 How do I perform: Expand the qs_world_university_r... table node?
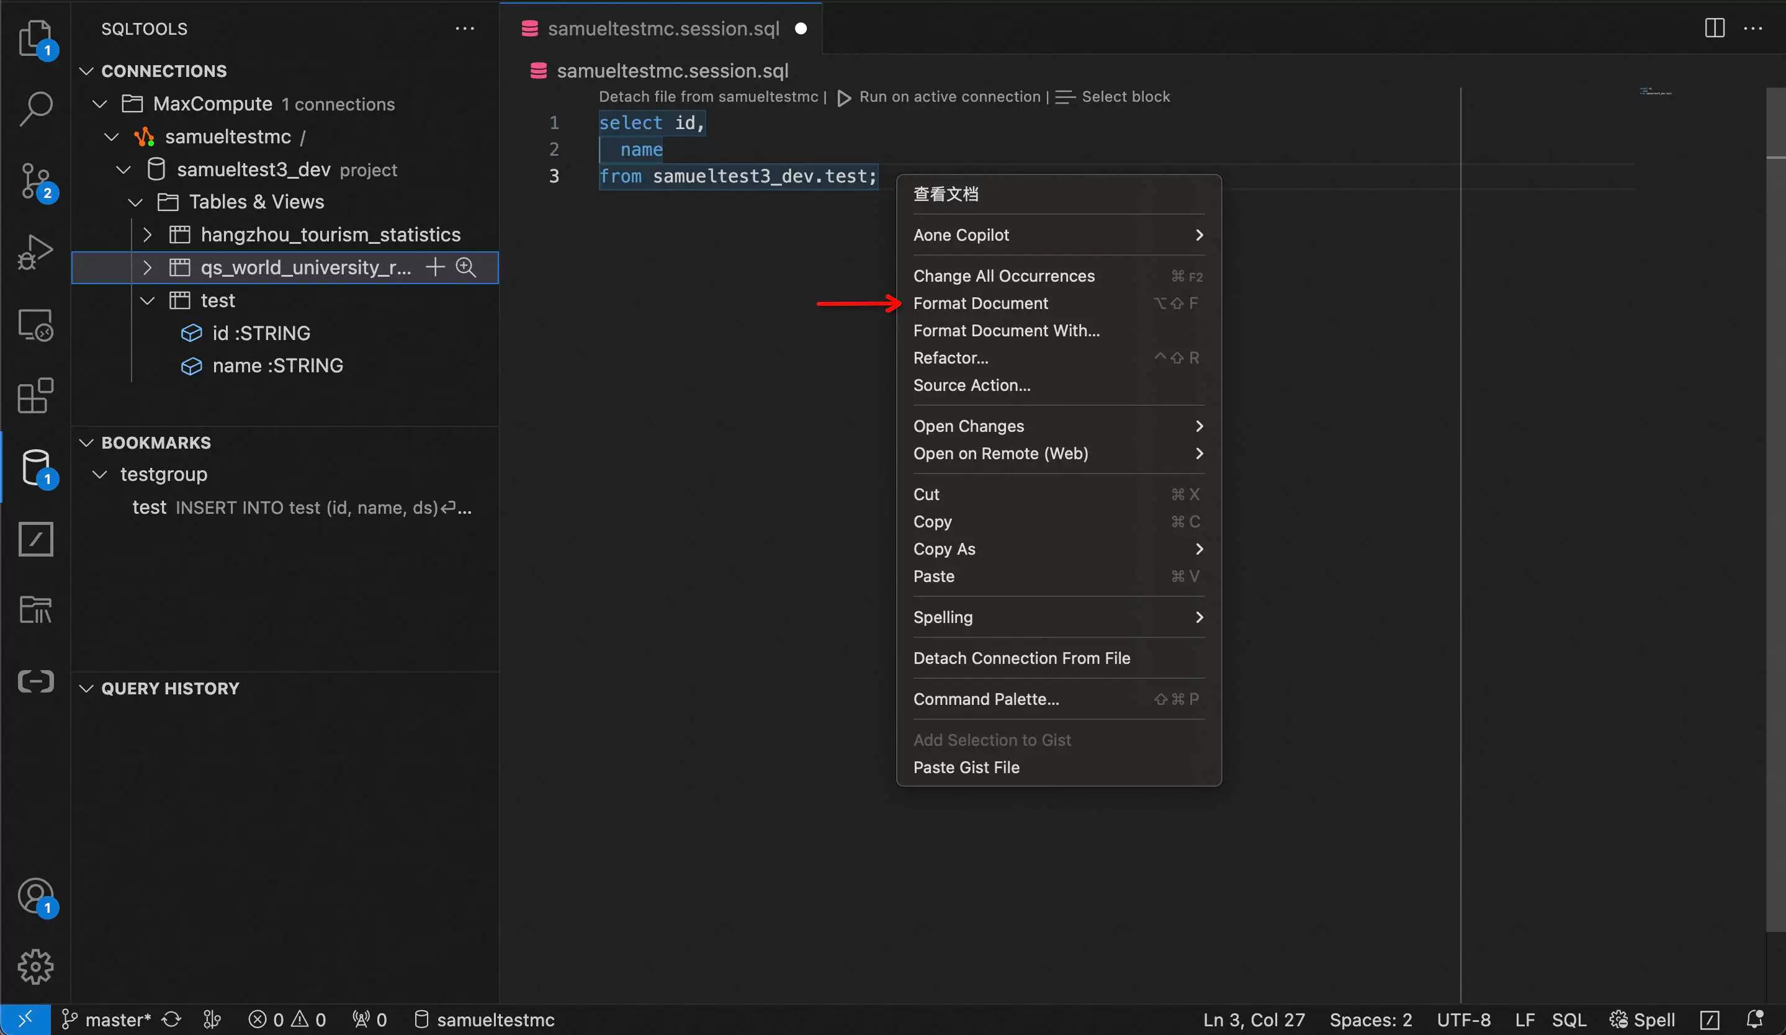tap(145, 266)
